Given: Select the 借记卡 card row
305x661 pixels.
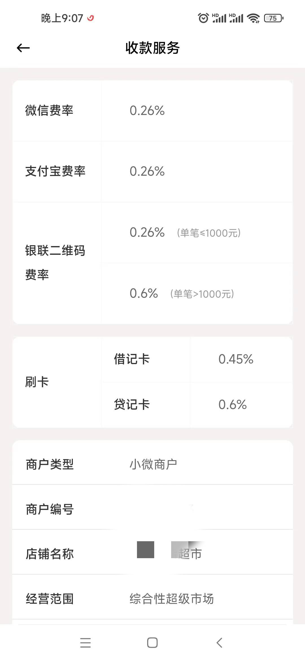Looking at the screenshot, I should pyautogui.click(x=197, y=359).
